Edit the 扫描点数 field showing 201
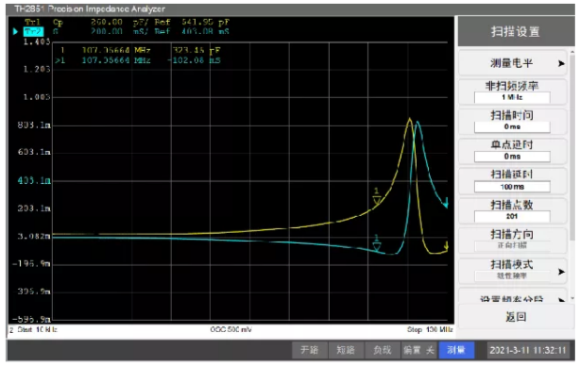This screenshot has height=367, width=579. tap(512, 216)
